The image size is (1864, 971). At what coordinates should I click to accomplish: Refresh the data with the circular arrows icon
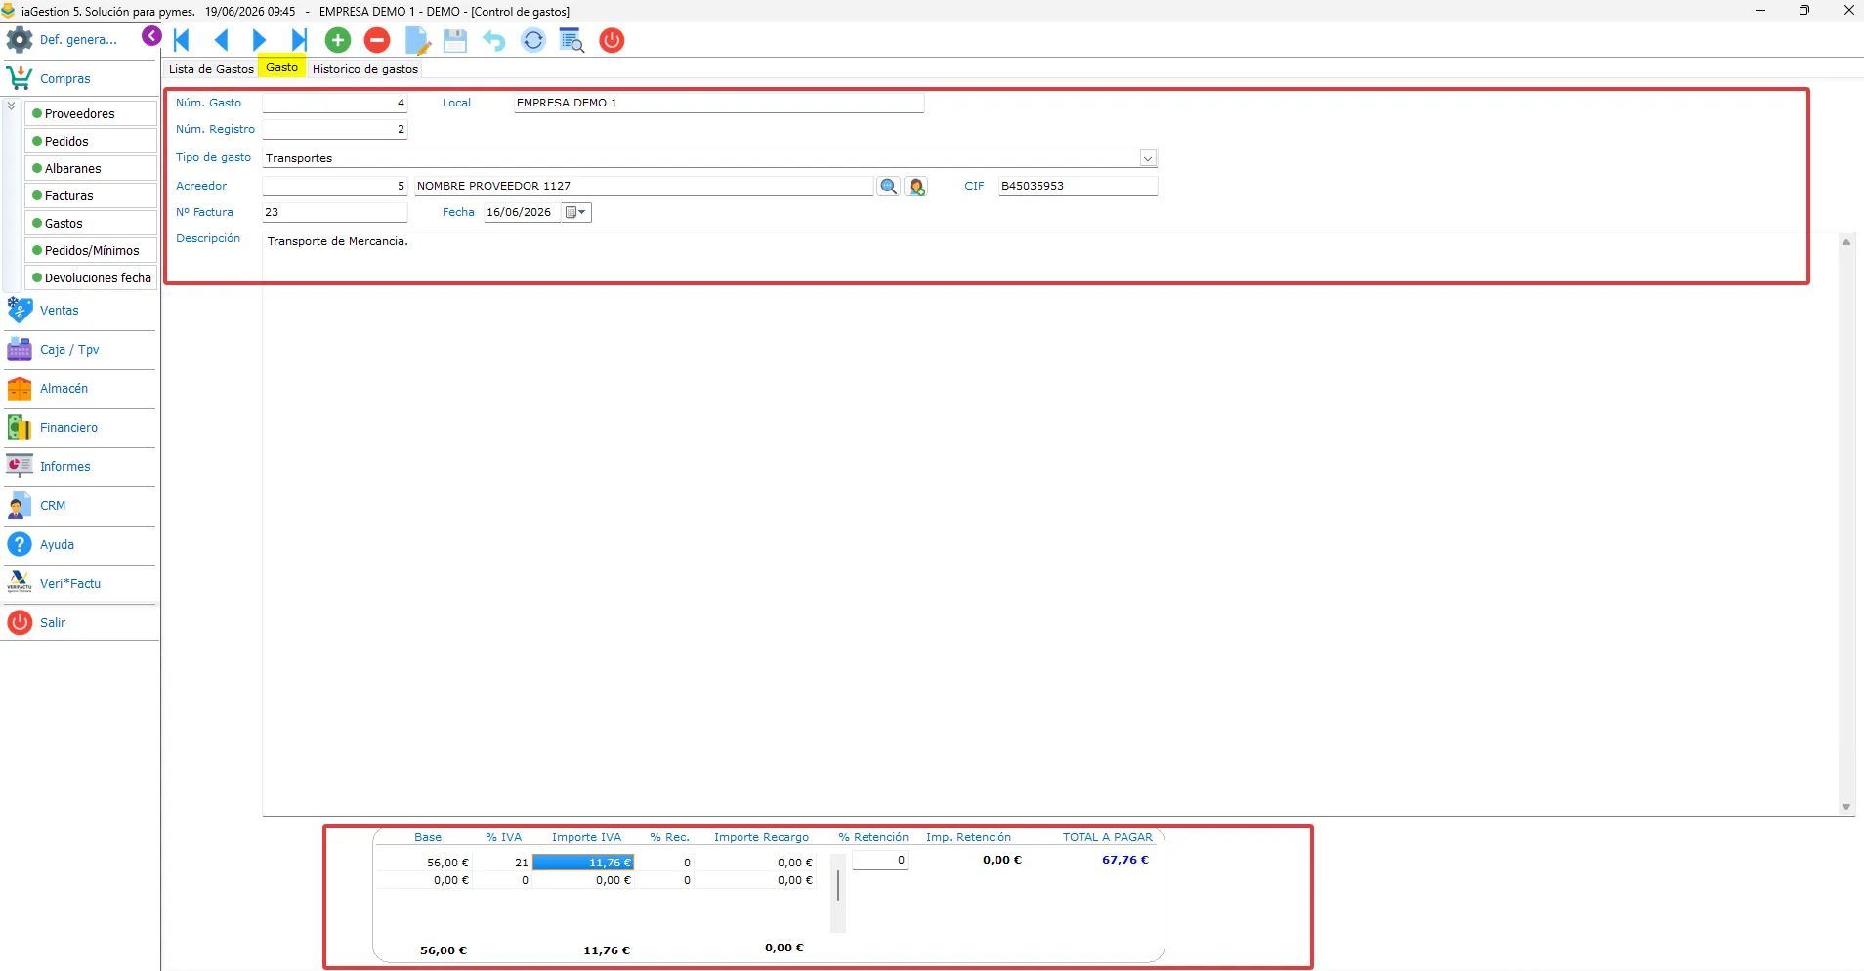(x=533, y=40)
